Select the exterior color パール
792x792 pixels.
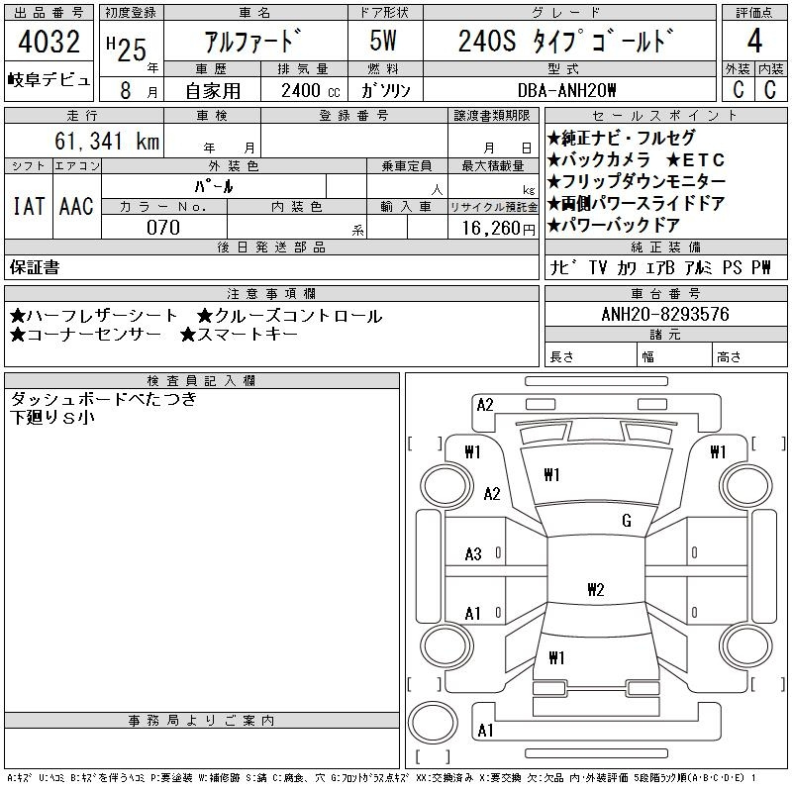214,186
